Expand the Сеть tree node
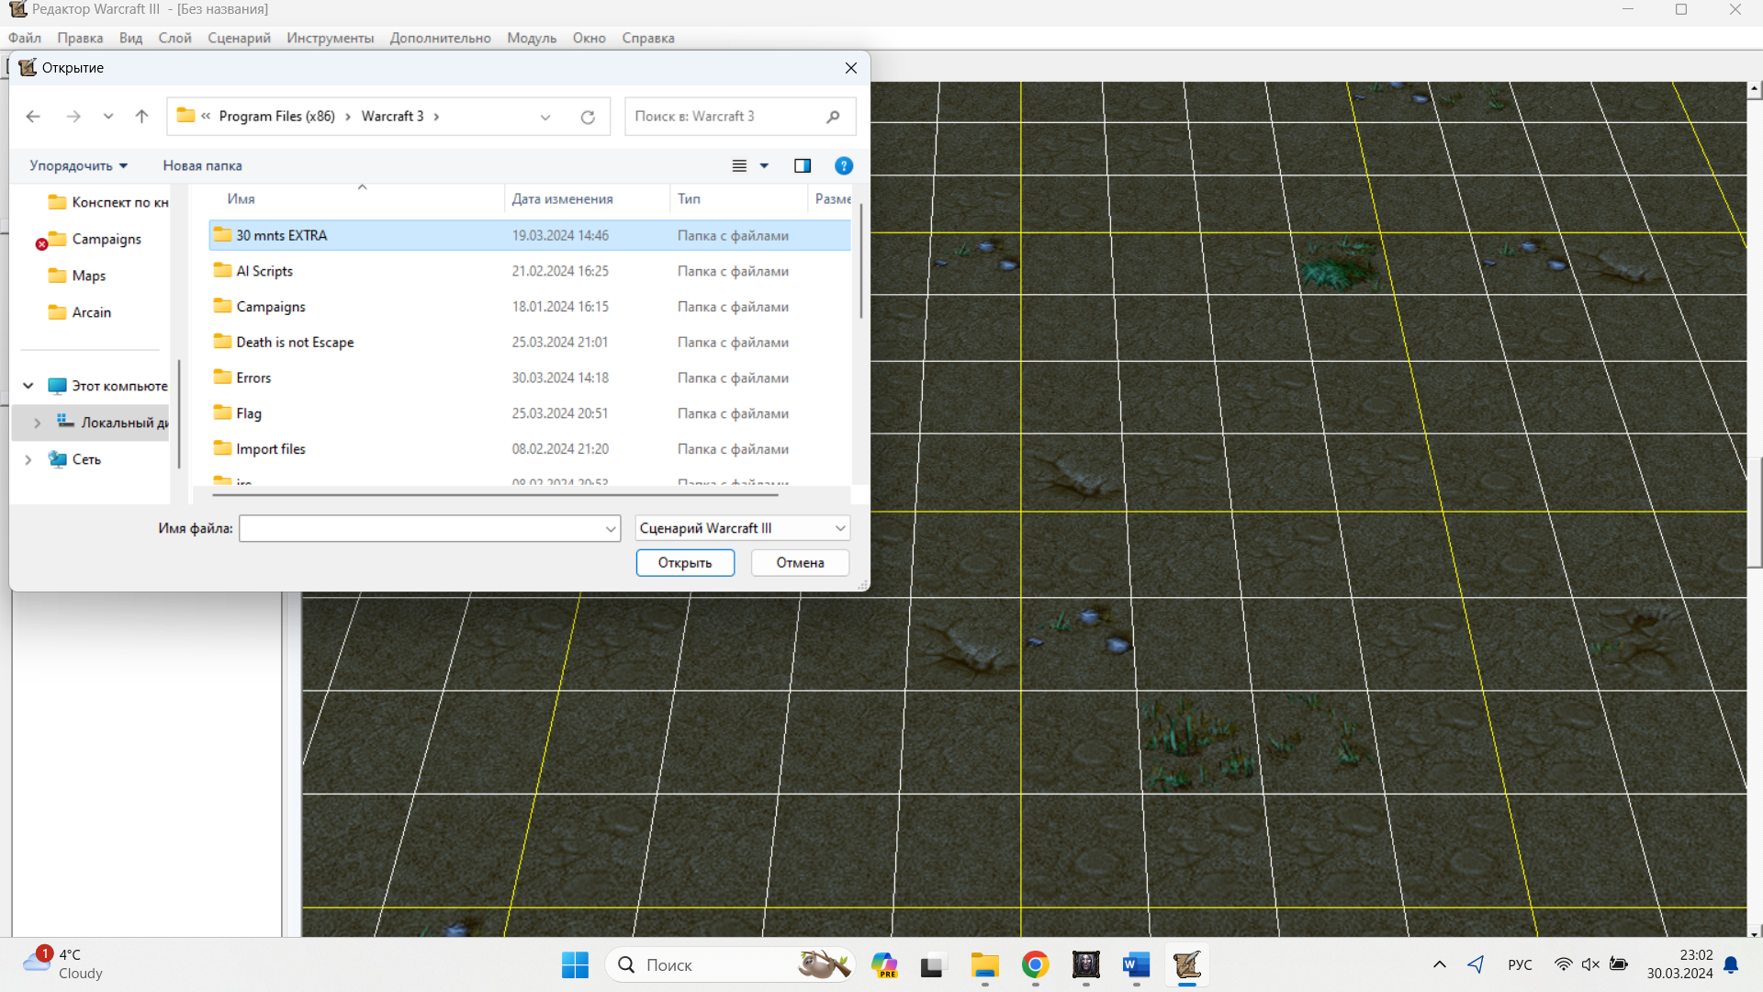The height and width of the screenshot is (992, 1763). pos(28,459)
